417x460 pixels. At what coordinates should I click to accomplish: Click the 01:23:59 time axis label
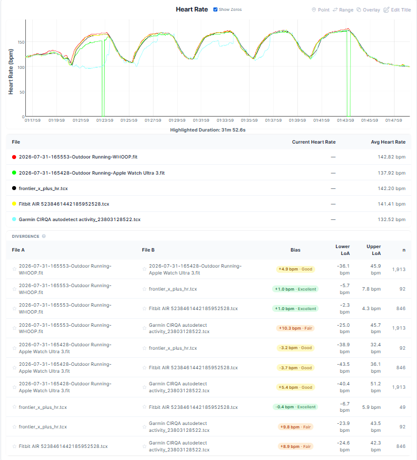[x=105, y=120]
